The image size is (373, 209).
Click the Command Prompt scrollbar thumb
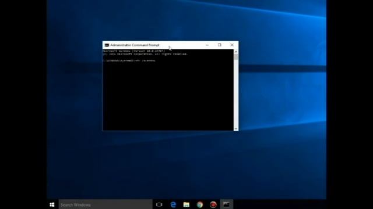click(236, 57)
